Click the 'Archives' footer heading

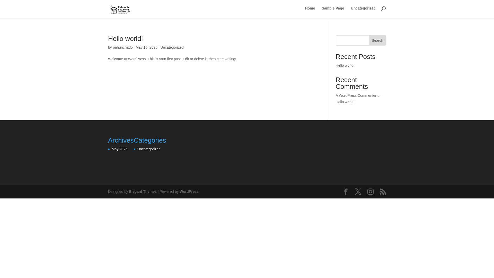[121, 140]
